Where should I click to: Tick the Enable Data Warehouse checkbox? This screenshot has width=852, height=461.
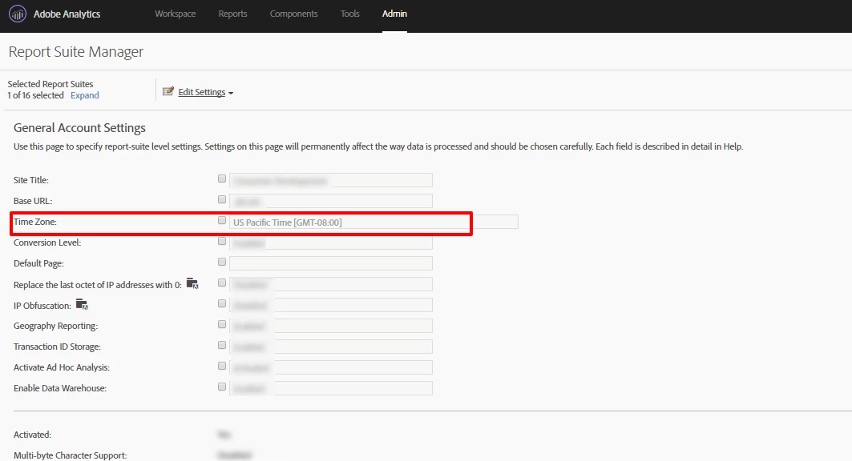point(222,387)
